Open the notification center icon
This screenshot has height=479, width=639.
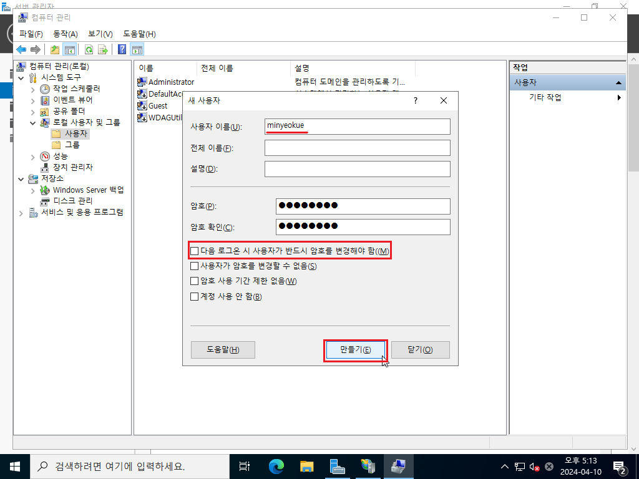point(620,467)
